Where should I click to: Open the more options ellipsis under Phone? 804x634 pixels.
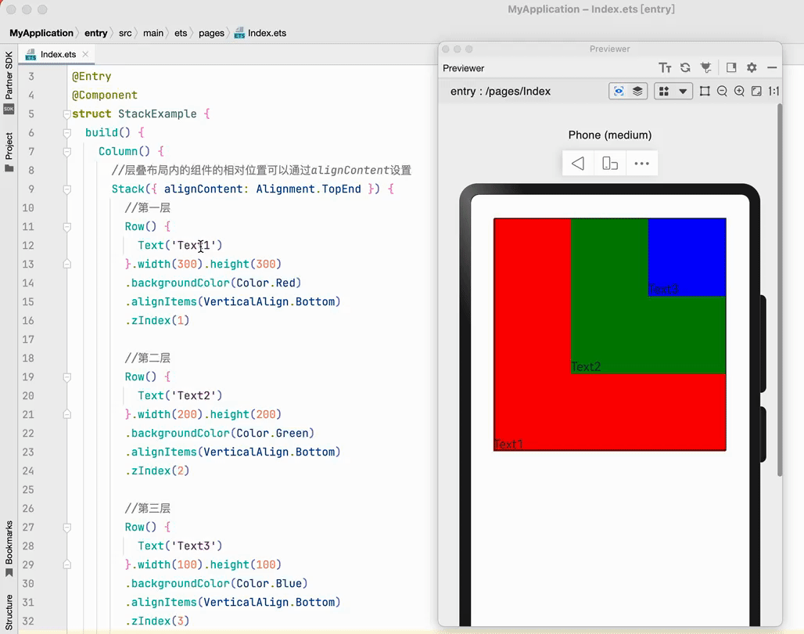pos(641,164)
